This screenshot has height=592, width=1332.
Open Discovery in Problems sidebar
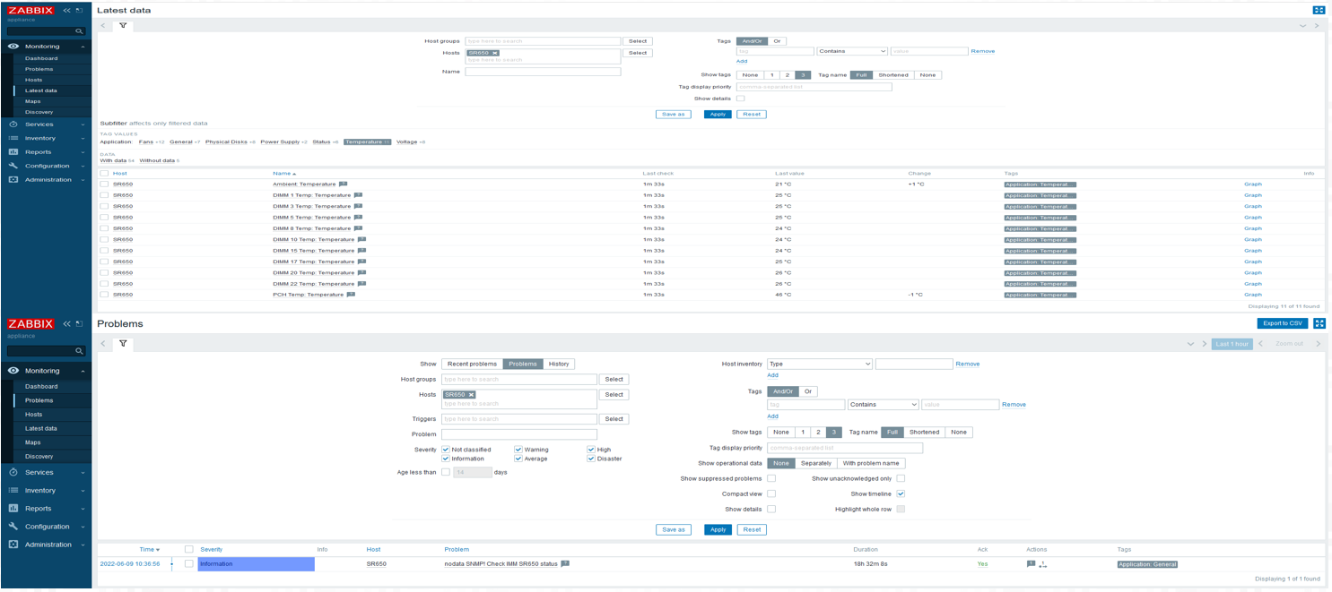pyautogui.click(x=39, y=457)
